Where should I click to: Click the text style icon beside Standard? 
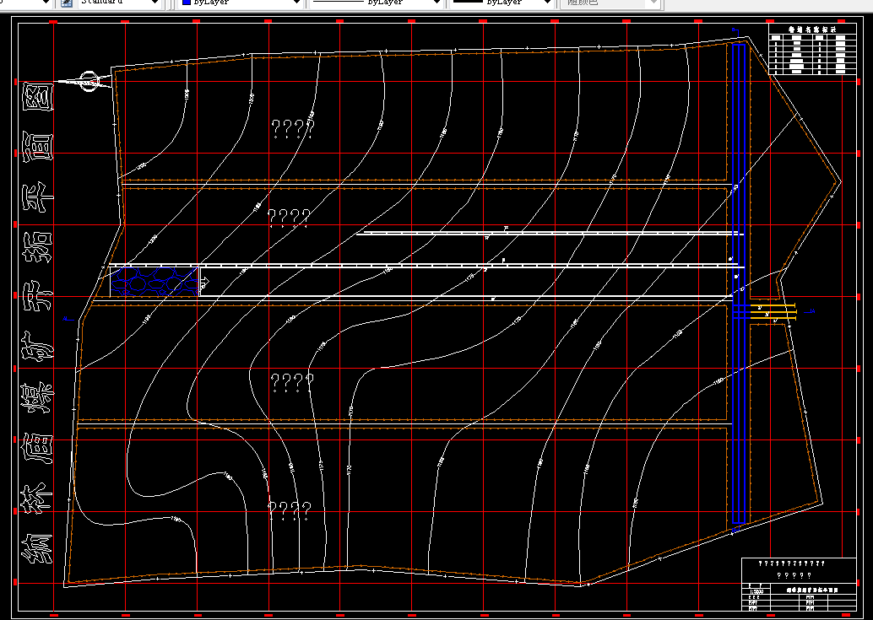pyautogui.click(x=66, y=3)
